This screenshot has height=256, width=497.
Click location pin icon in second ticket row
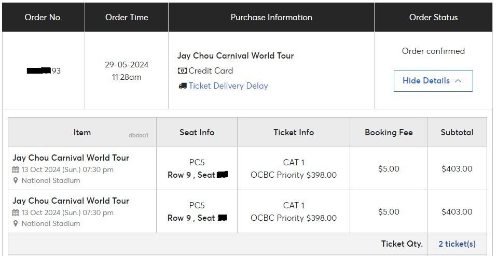click(16, 223)
